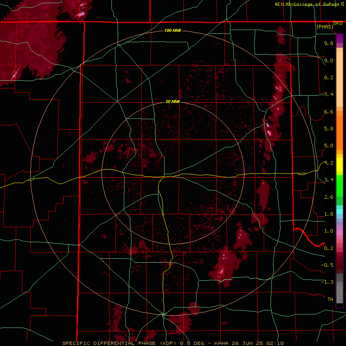
Task: Click the 1.0 scale label
Action: point(329,231)
